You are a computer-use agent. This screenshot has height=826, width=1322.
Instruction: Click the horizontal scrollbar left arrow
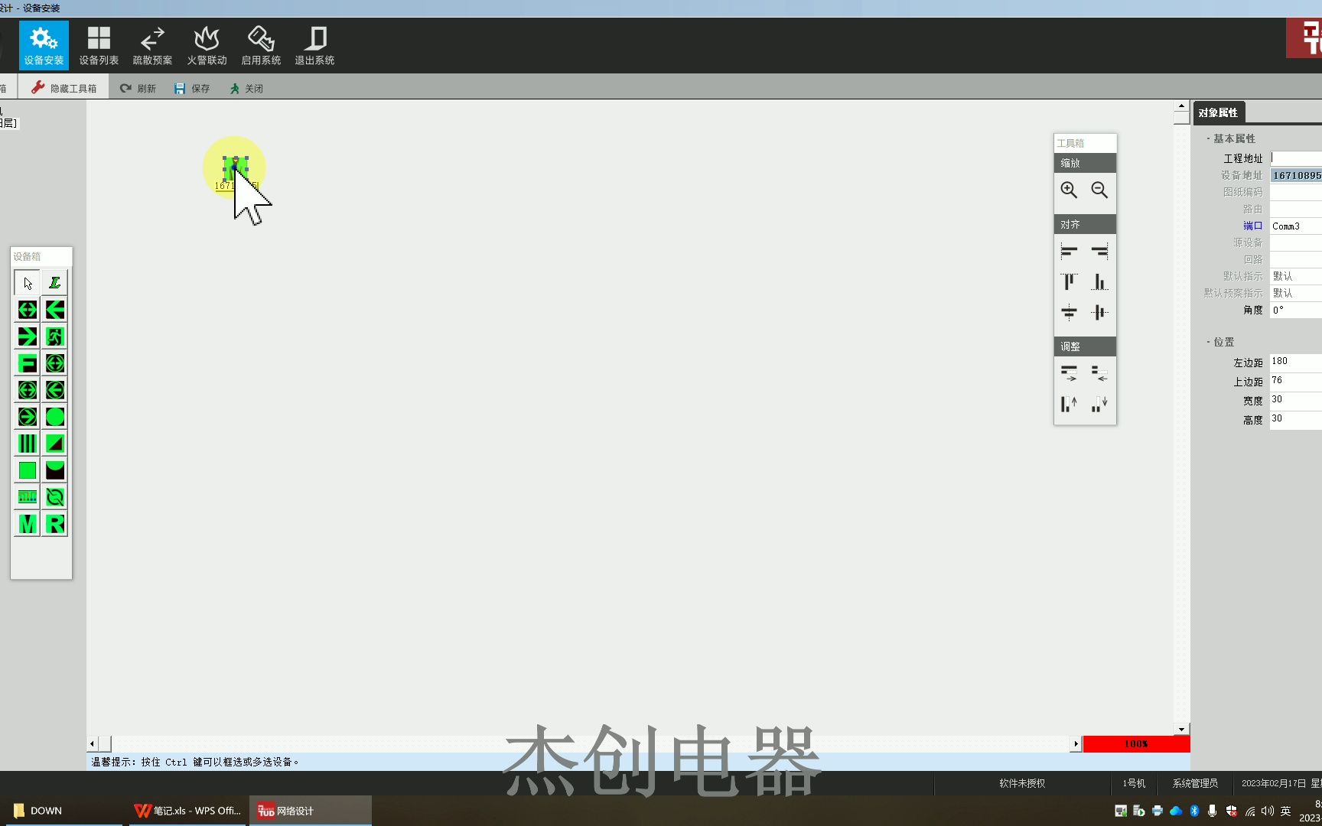point(93,743)
